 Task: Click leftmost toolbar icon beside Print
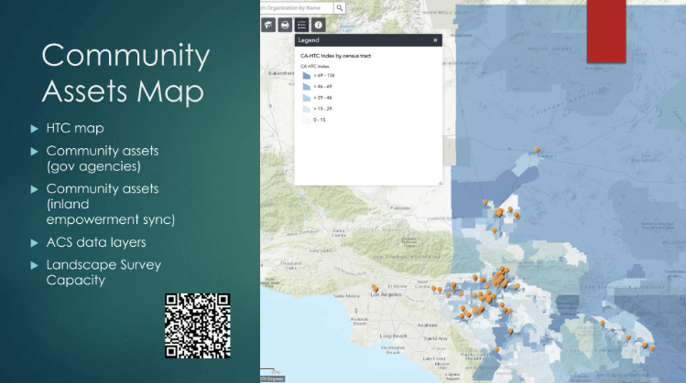click(x=268, y=26)
